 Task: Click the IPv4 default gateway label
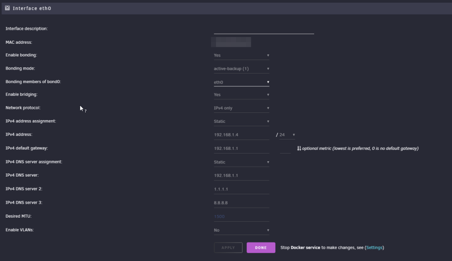pyautogui.click(x=27, y=148)
